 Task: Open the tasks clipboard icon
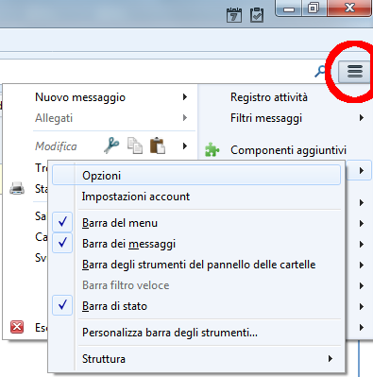(x=257, y=15)
